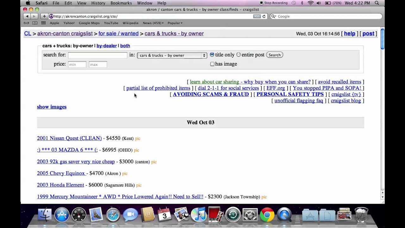The image size is (405, 228).
Task: Open the Apple menu
Action: (x=28, y=3)
